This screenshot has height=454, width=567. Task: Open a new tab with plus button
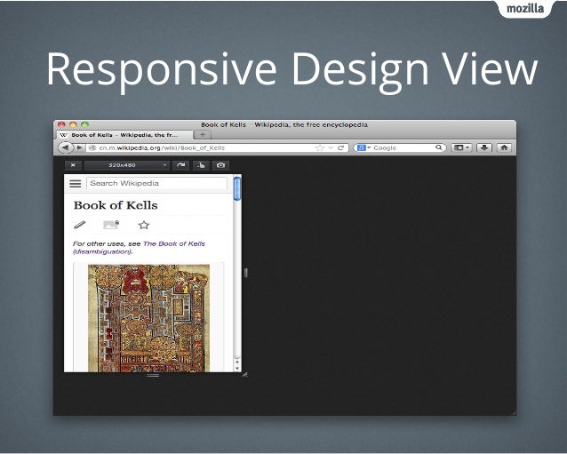coord(203,135)
